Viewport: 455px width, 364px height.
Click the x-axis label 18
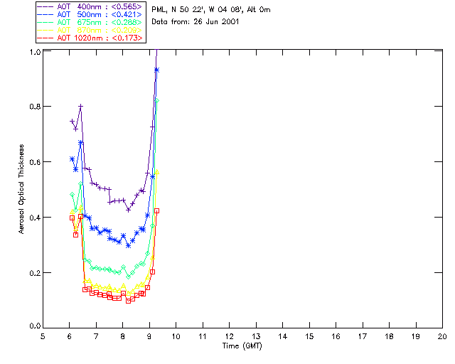[x=389, y=336]
